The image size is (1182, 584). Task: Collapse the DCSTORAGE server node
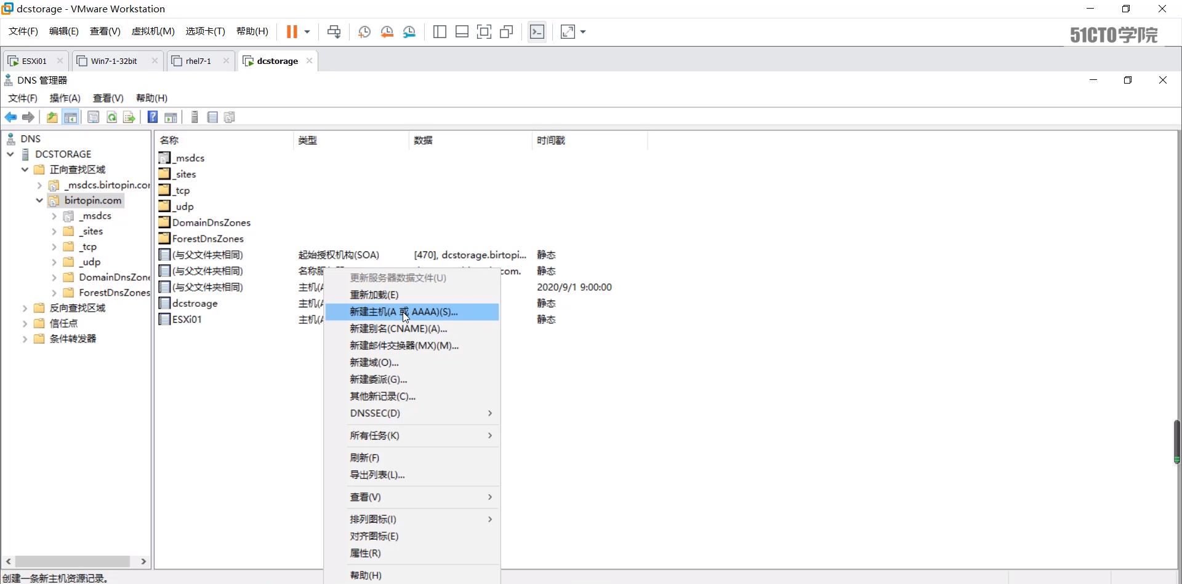pos(10,154)
